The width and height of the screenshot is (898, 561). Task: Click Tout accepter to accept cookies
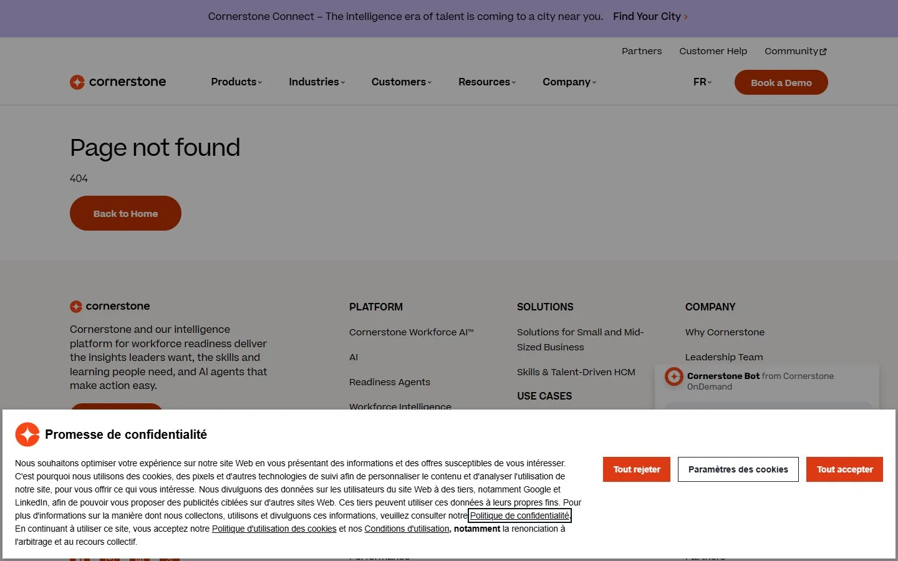click(845, 469)
